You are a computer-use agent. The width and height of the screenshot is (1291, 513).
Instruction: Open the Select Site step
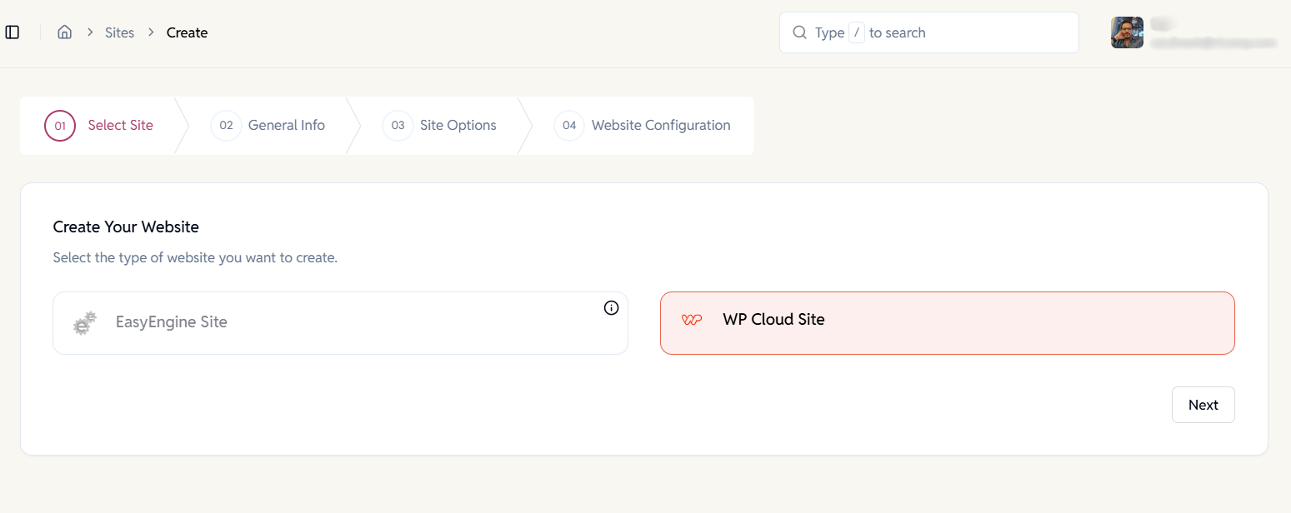click(120, 125)
